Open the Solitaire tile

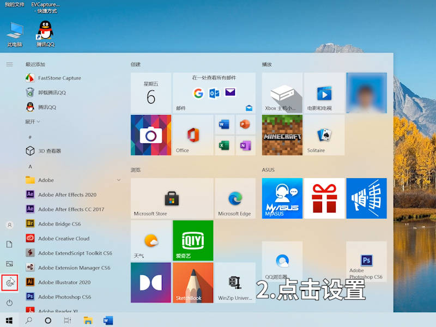point(324,135)
